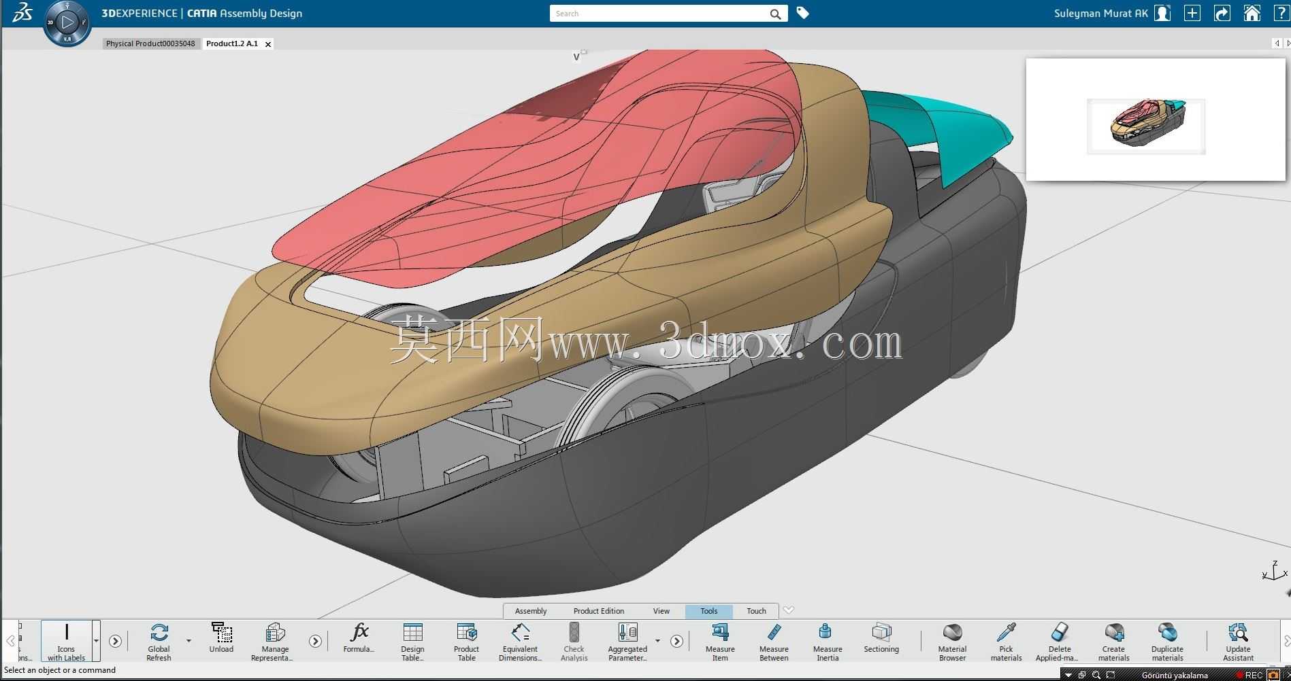Click Duplicate materials tool

(x=1167, y=641)
